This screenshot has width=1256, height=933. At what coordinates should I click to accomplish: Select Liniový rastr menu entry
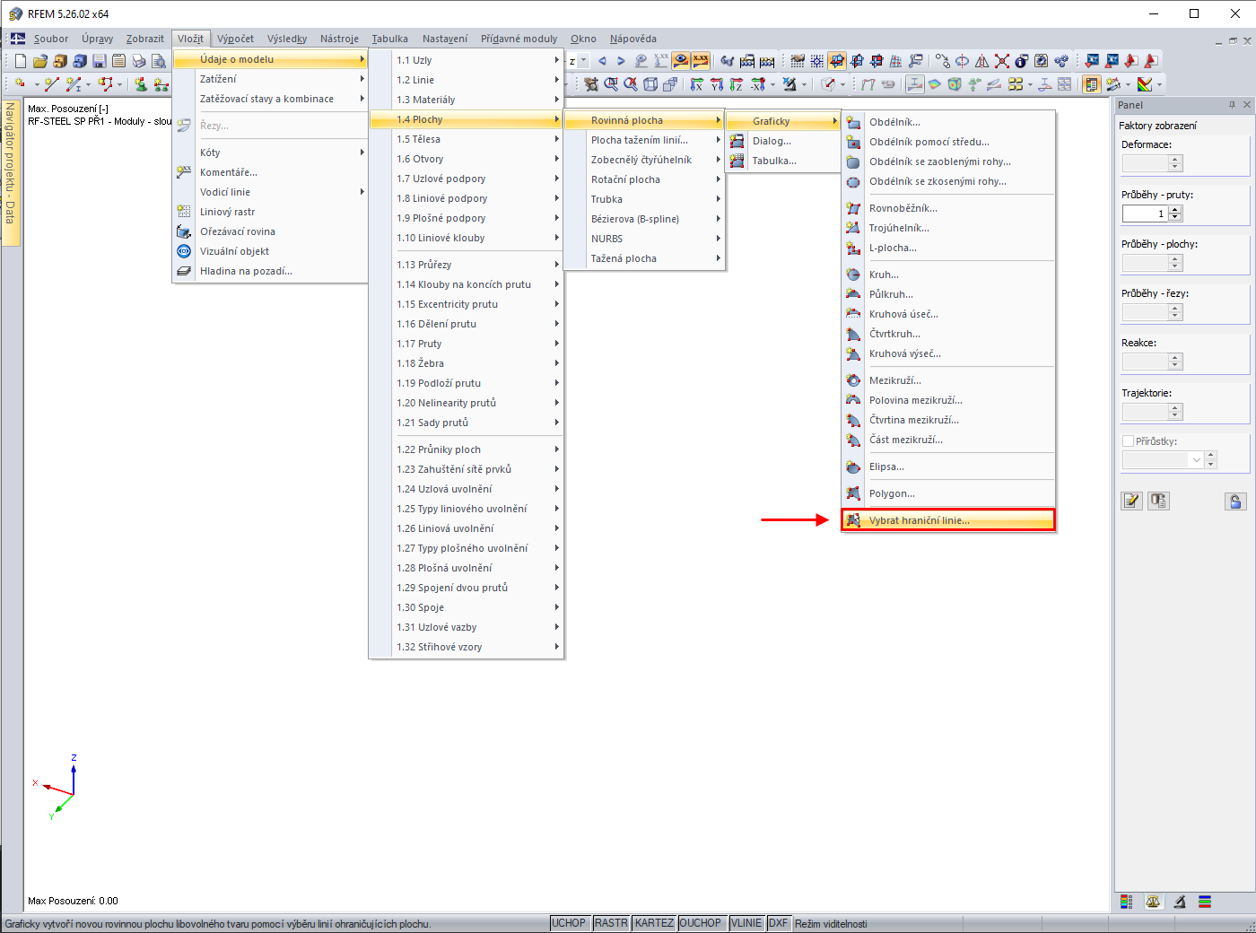click(x=270, y=212)
